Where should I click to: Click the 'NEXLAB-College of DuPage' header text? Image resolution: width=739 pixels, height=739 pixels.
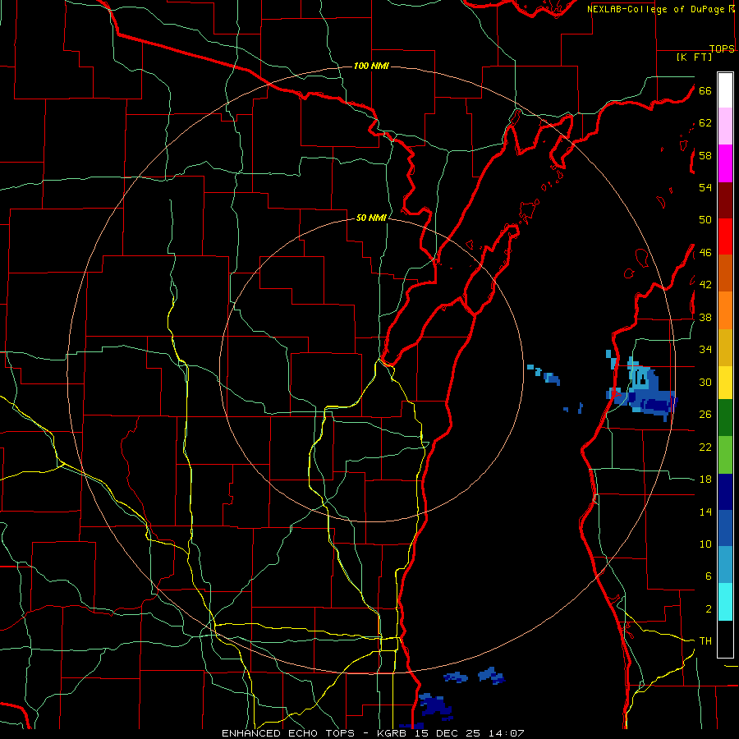[x=656, y=9]
